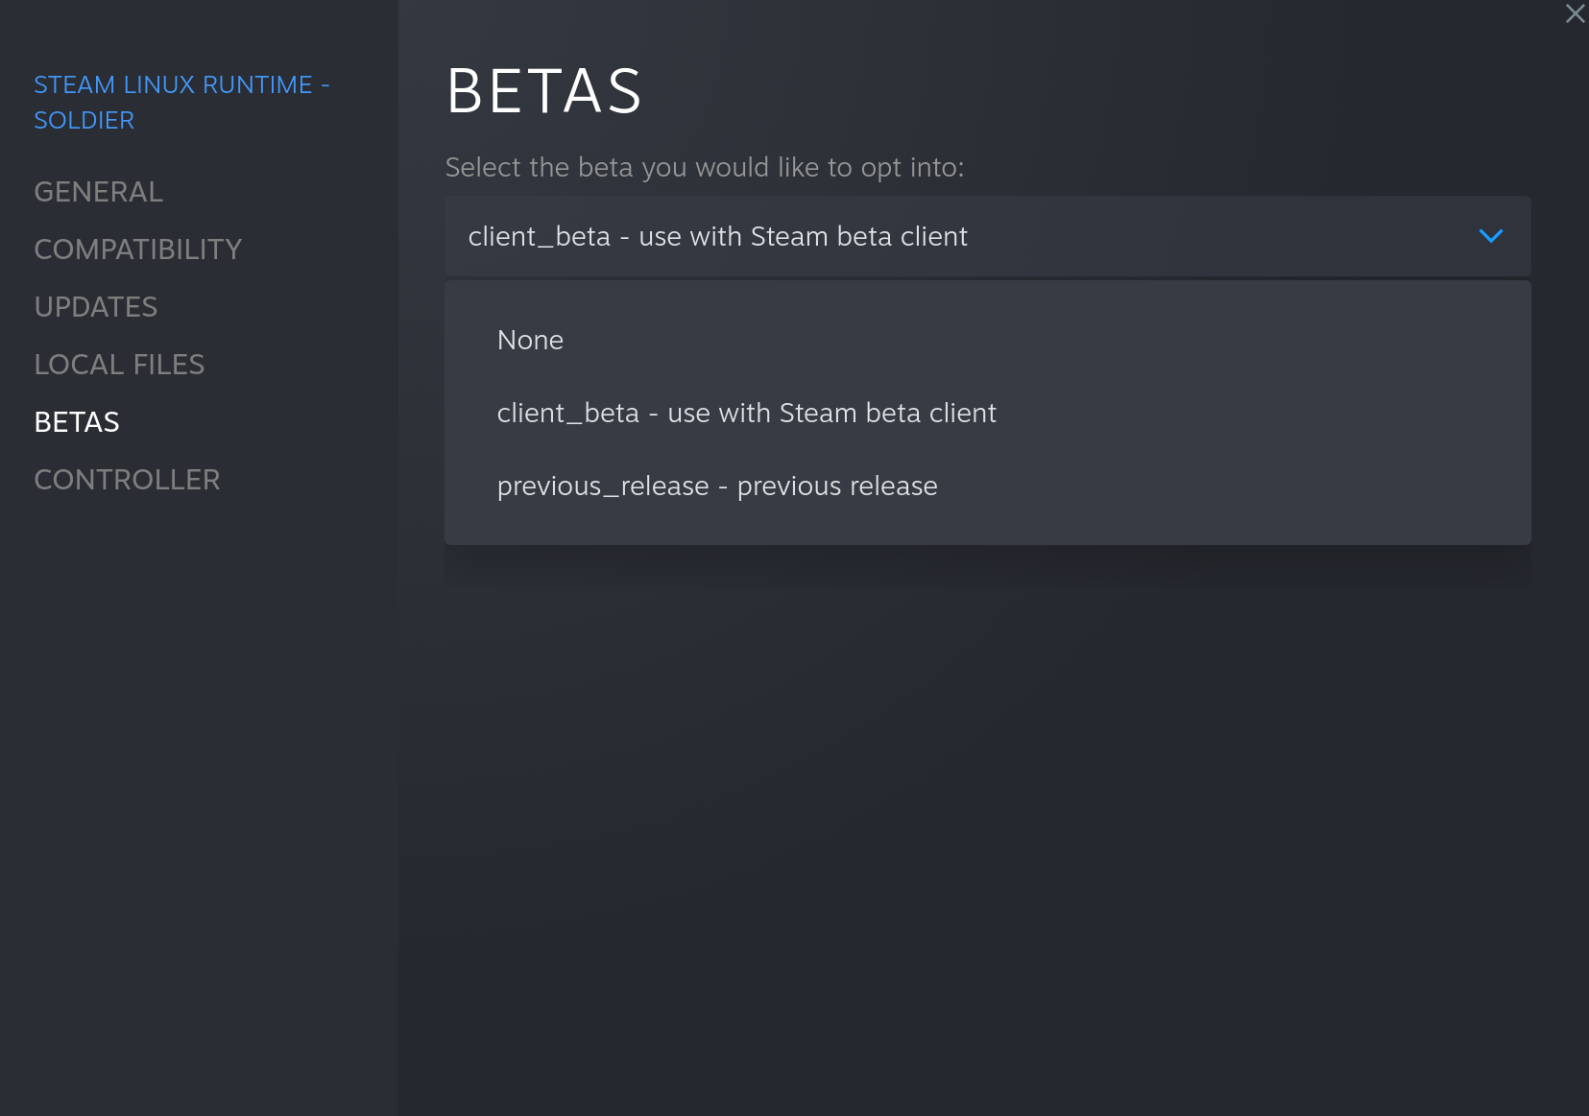Open the Controller tab

128,480
